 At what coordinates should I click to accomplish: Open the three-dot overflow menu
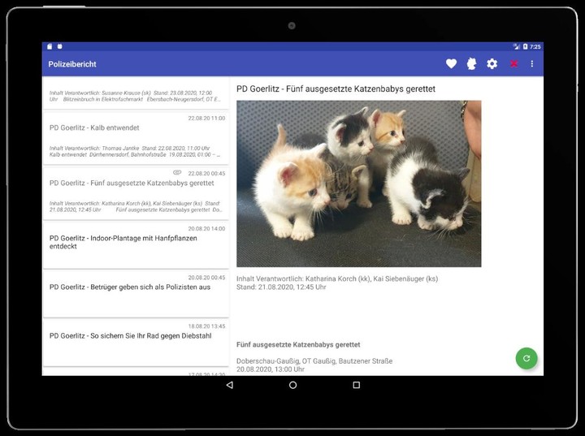[x=532, y=64]
